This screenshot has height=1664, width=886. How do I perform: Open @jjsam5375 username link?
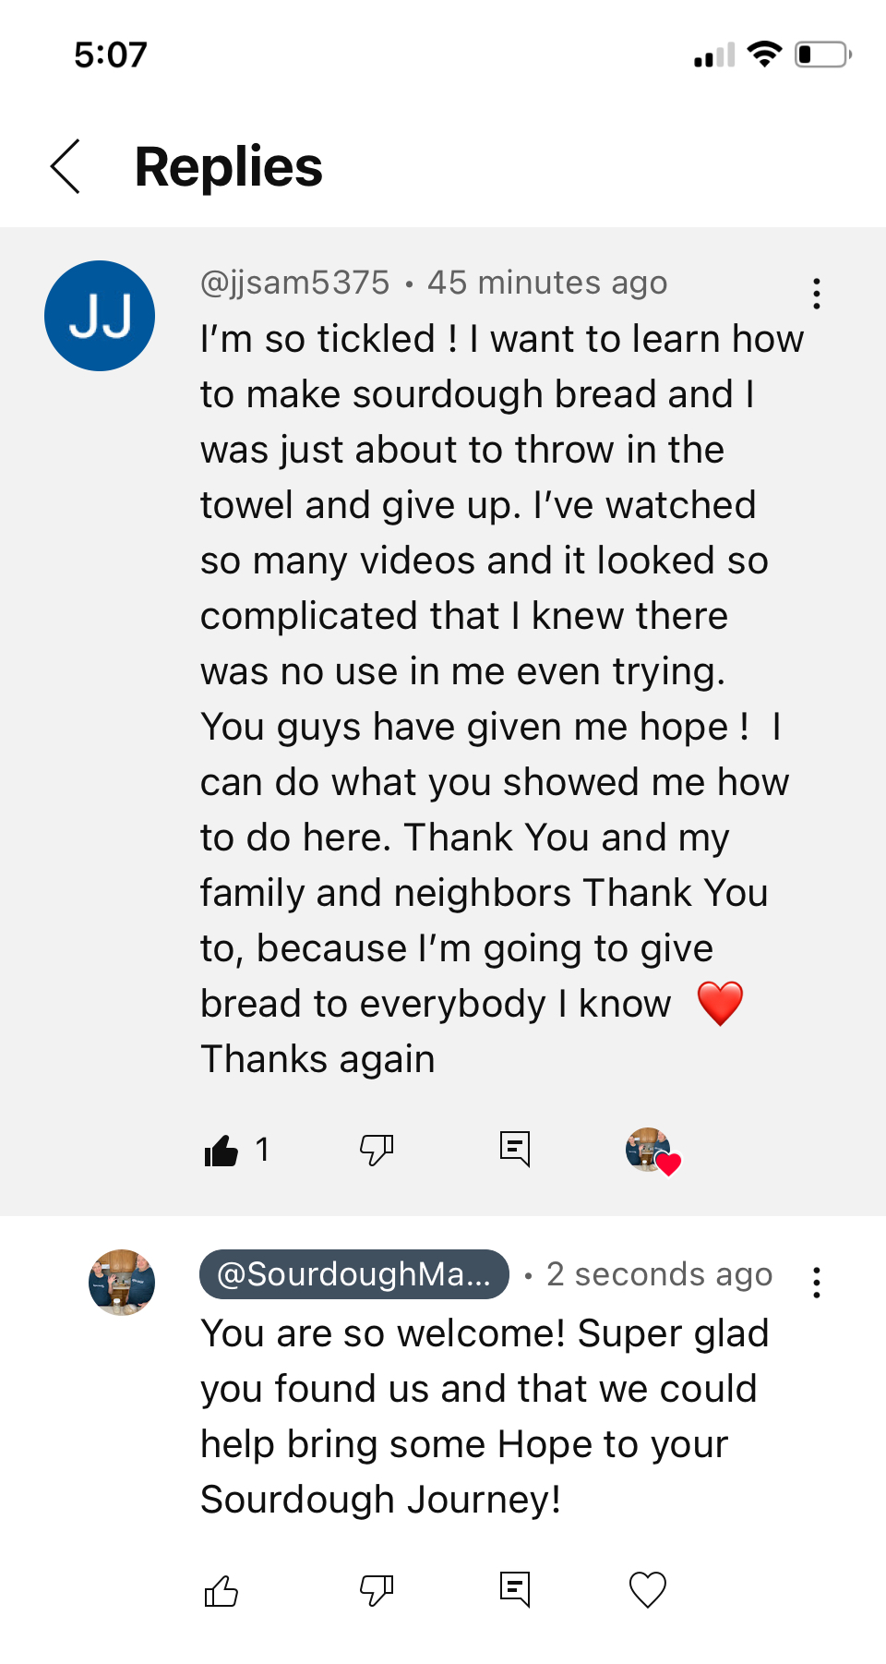click(295, 283)
